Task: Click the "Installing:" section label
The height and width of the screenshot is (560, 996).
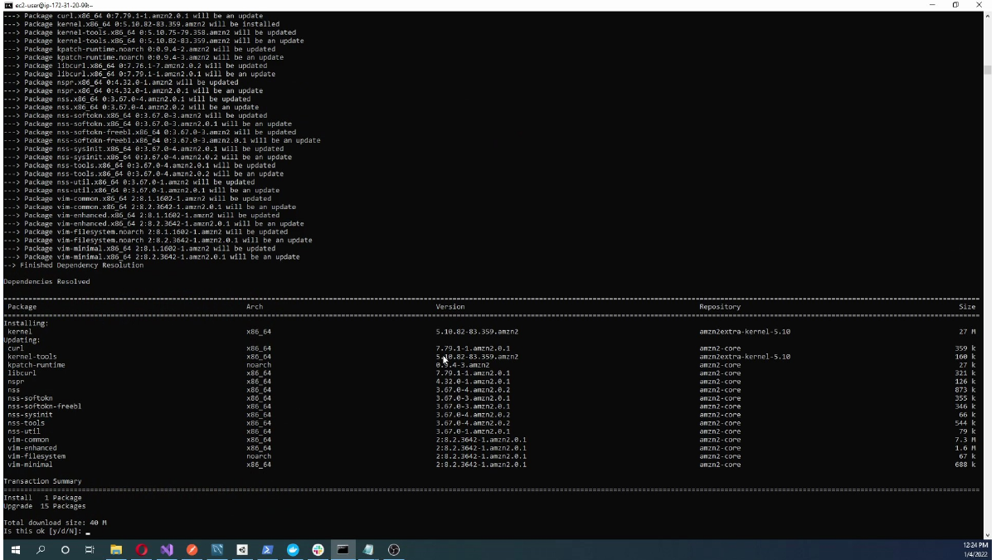Action: (x=26, y=323)
